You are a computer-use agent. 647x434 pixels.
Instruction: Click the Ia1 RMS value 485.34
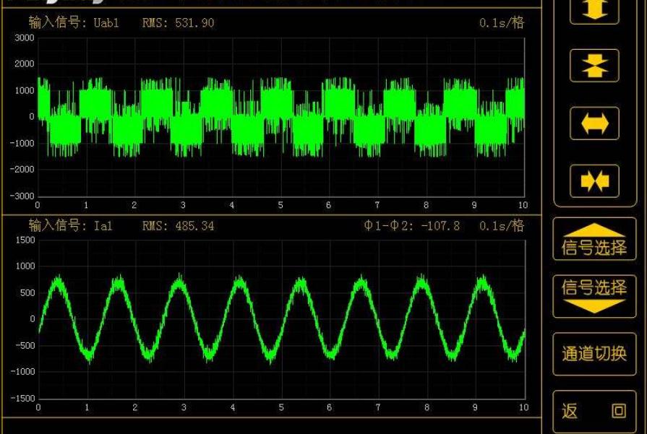click(x=194, y=226)
